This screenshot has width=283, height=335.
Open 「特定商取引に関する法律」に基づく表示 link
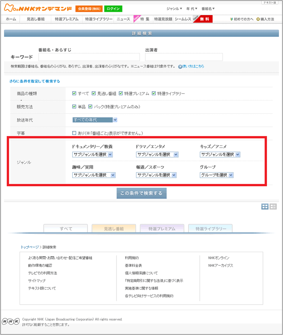[154, 281]
